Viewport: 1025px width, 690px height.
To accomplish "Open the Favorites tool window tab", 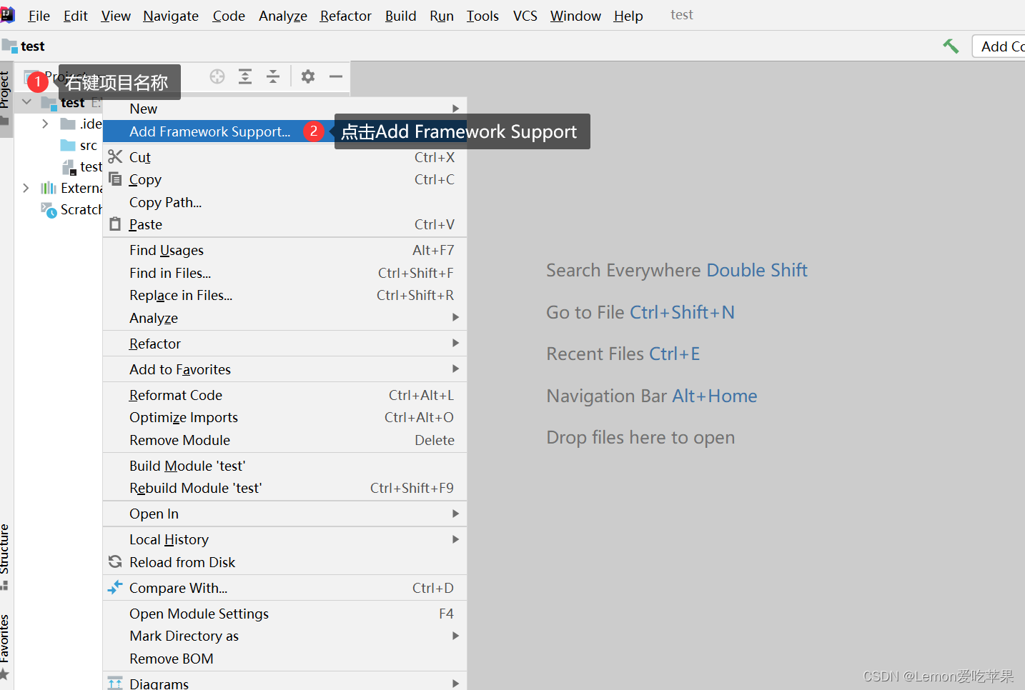I will click(6, 646).
